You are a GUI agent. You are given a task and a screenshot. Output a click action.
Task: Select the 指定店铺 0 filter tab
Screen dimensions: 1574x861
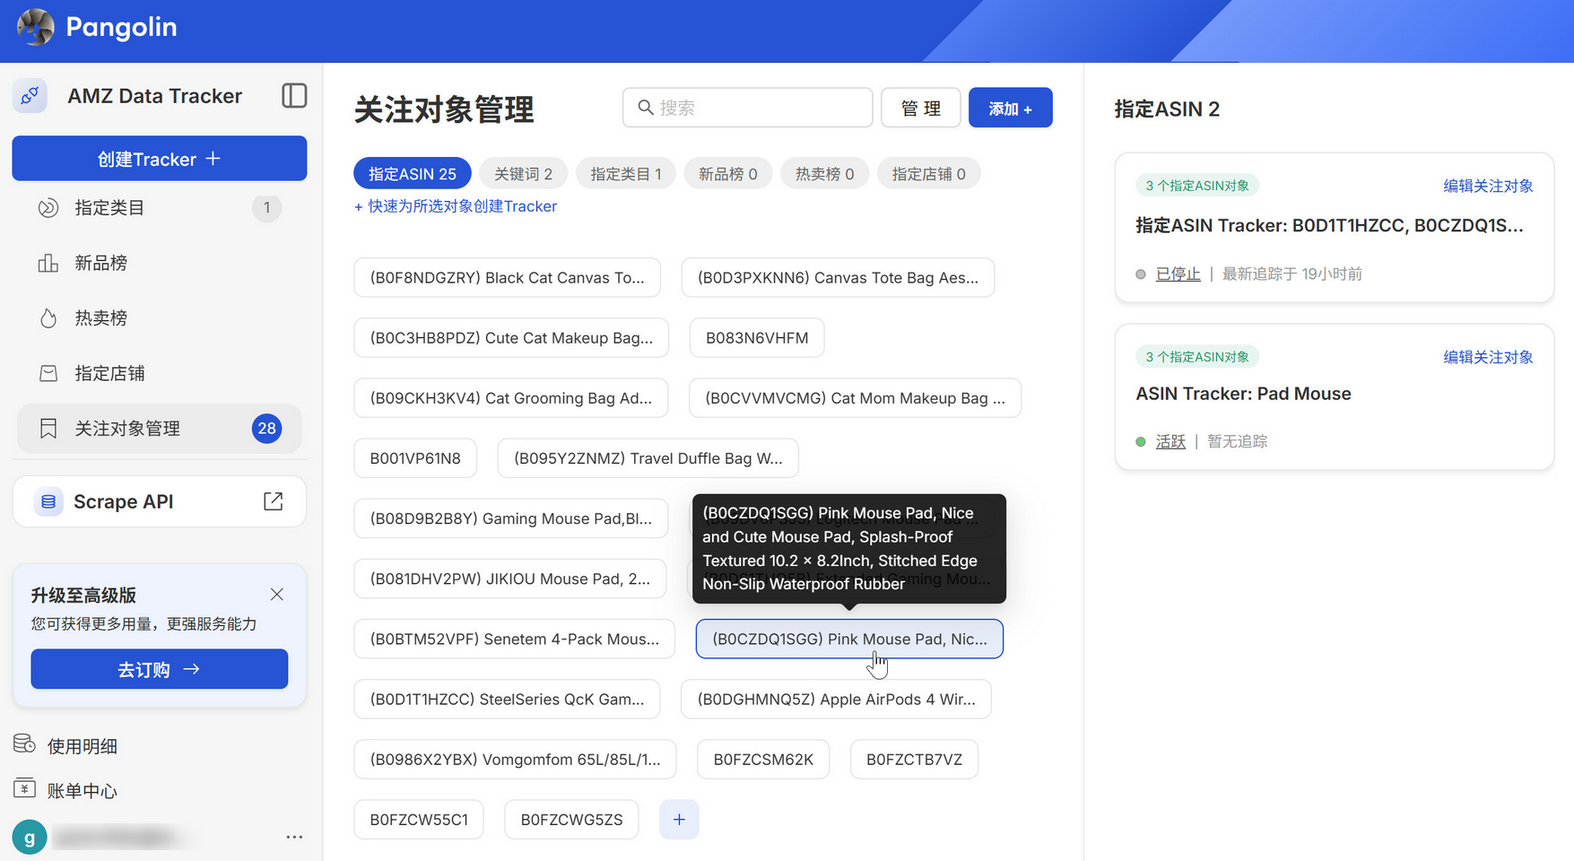coord(928,174)
